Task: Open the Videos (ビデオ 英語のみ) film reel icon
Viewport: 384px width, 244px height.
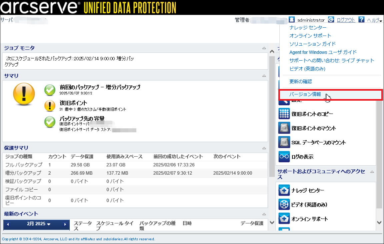Action: [284, 205]
